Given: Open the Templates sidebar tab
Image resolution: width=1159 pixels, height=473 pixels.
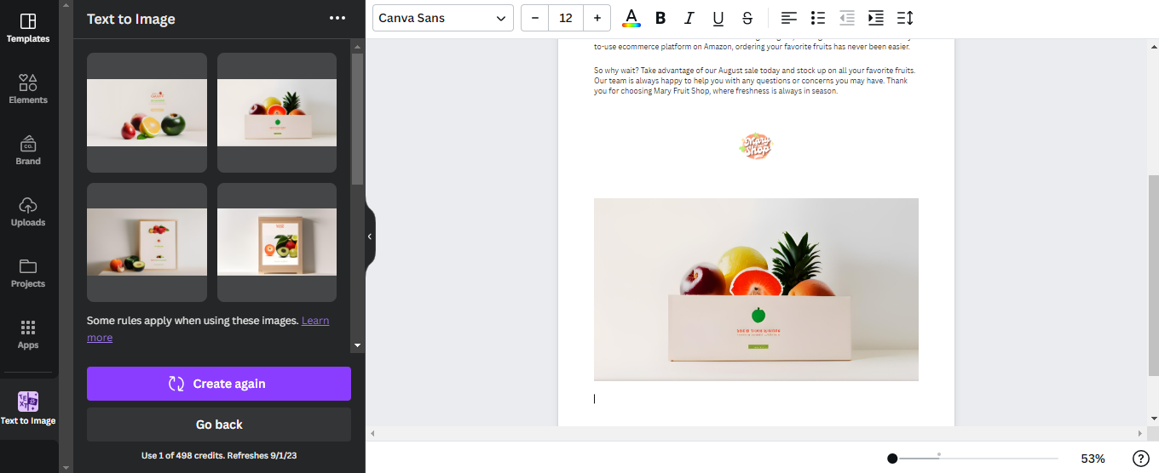Looking at the screenshot, I should point(28,28).
